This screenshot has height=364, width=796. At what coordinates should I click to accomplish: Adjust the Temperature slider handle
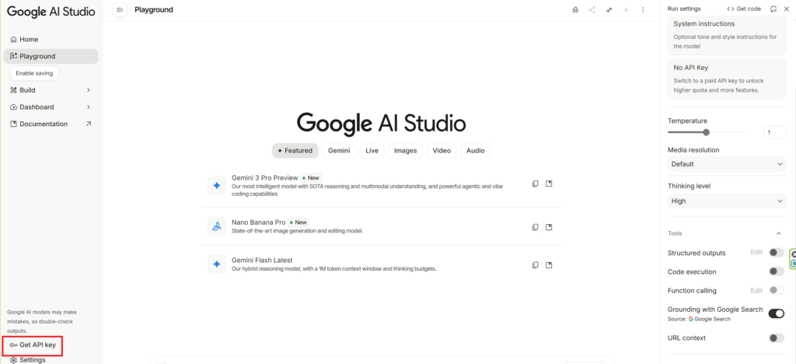tap(707, 132)
